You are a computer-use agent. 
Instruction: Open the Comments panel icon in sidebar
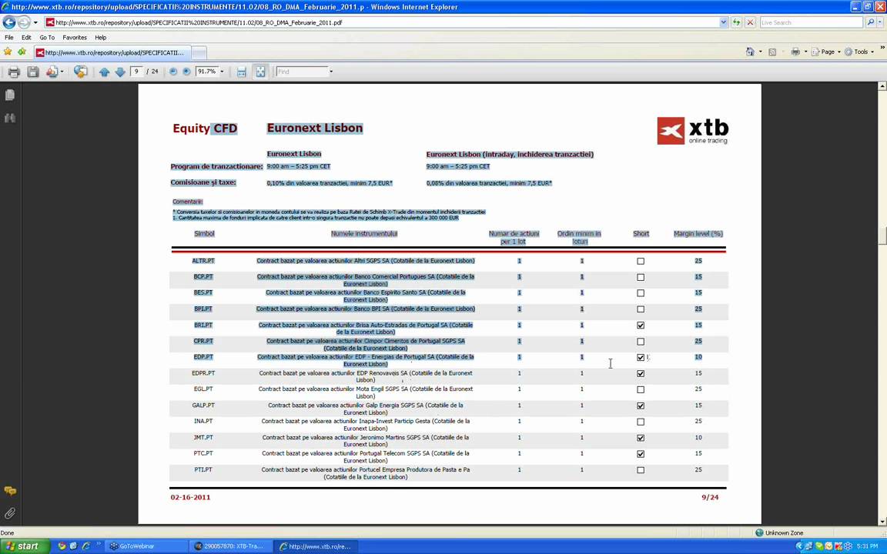(x=9, y=491)
